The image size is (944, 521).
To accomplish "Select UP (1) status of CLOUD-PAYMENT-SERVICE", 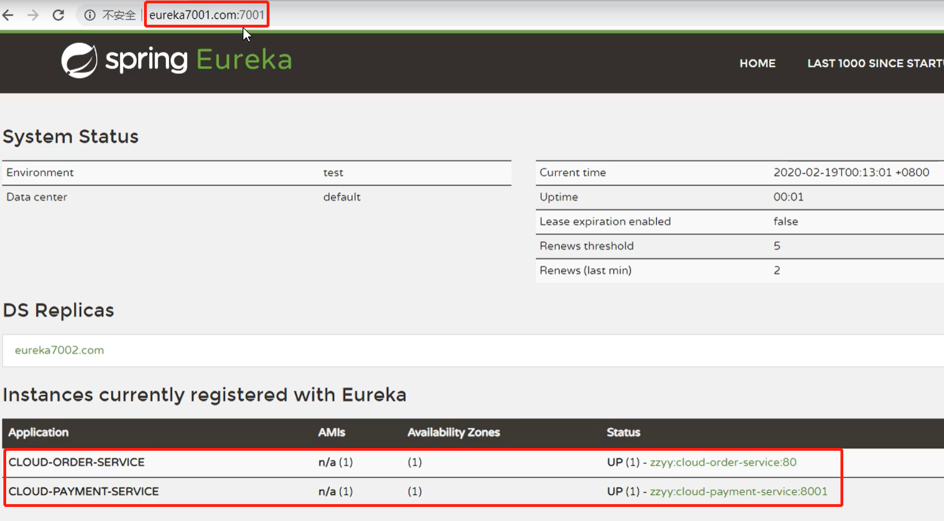I will (623, 491).
